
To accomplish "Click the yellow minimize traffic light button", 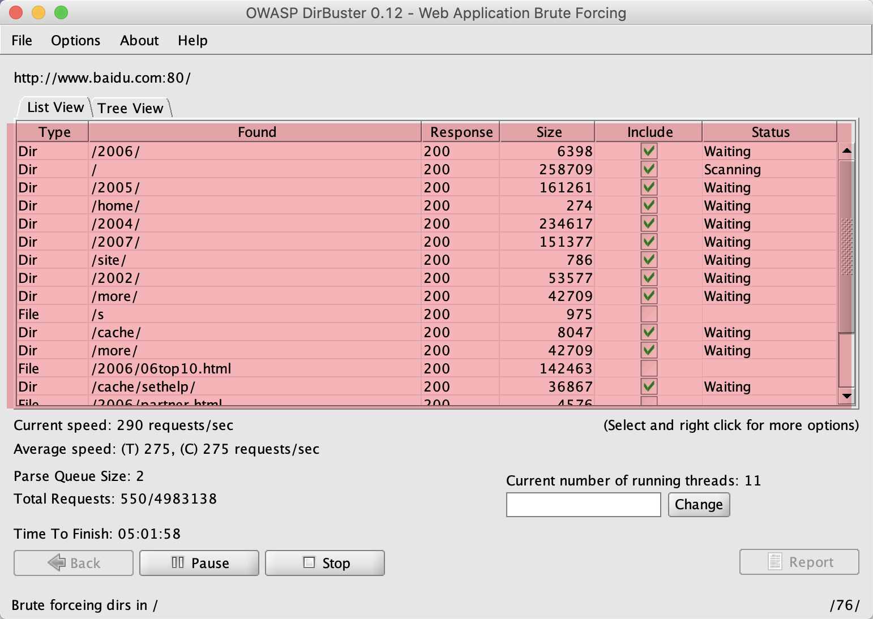I will coord(38,12).
